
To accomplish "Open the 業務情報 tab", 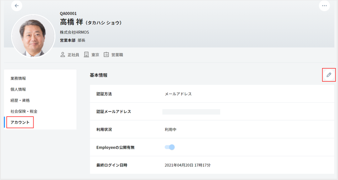I will tap(18, 79).
